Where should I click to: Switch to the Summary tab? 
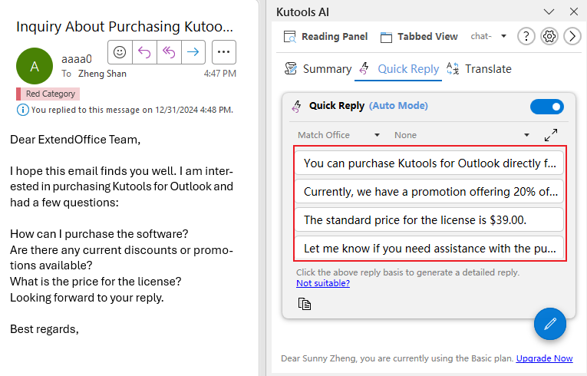click(x=318, y=69)
